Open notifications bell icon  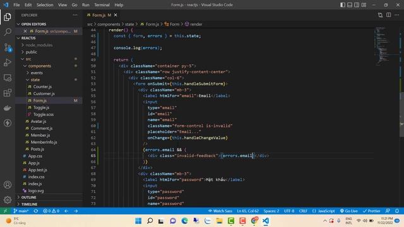(397, 211)
